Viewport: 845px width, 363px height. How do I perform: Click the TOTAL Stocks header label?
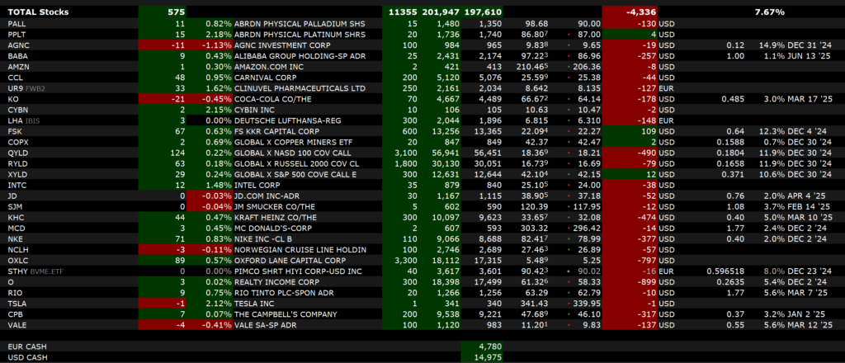pos(38,12)
